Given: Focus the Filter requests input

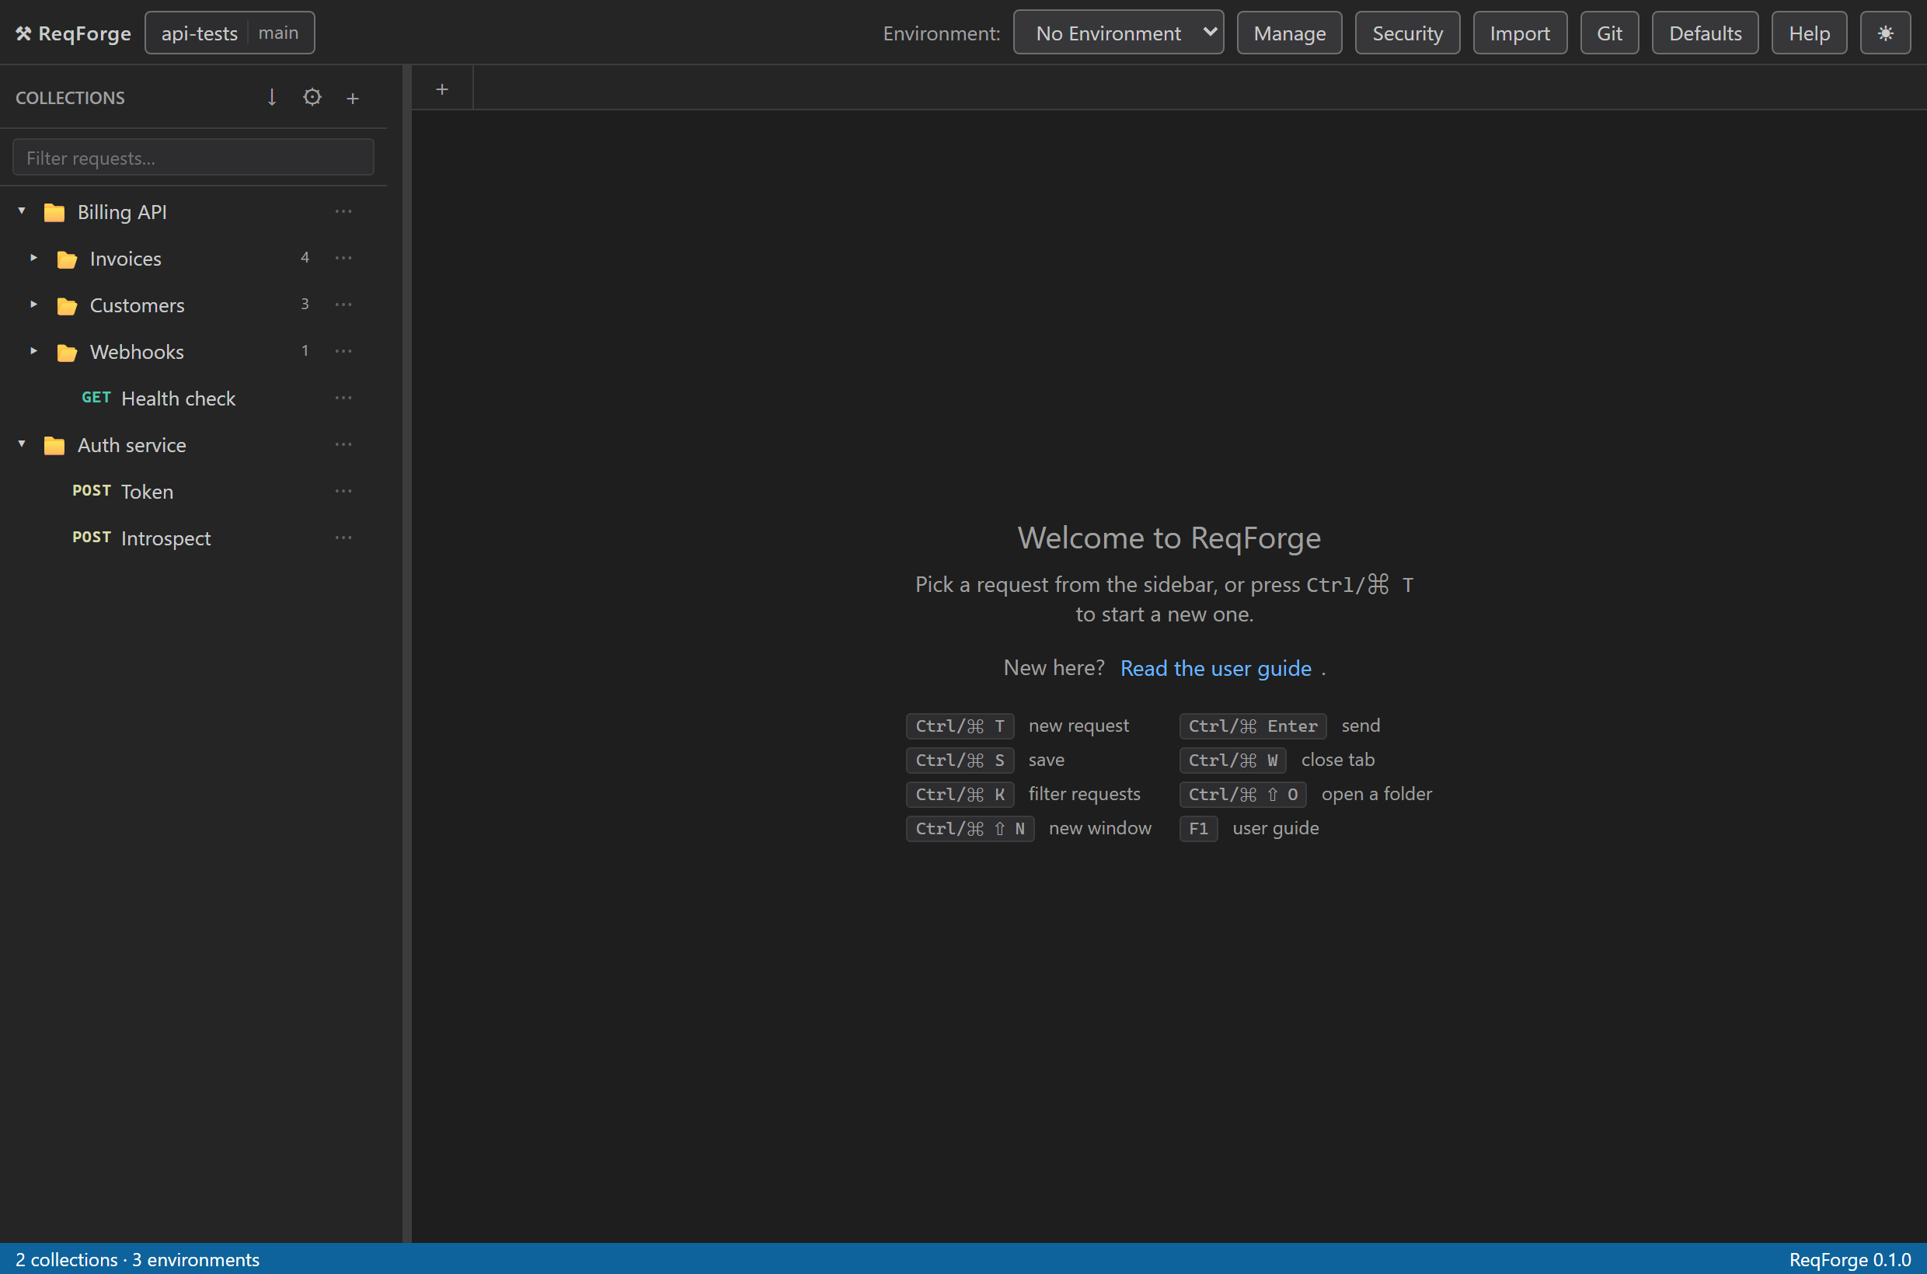Looking at the screenshot, I should 193,158.
